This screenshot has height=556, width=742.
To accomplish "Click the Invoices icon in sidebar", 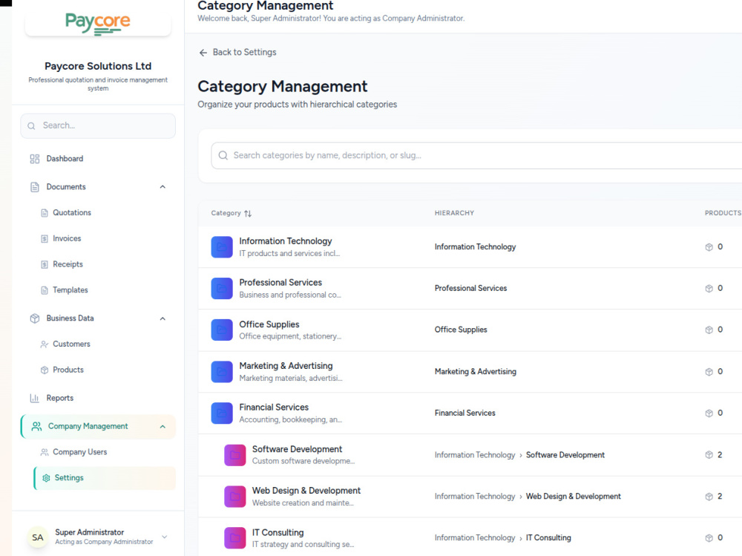I will pyautogui.click(x=45, y=239).
